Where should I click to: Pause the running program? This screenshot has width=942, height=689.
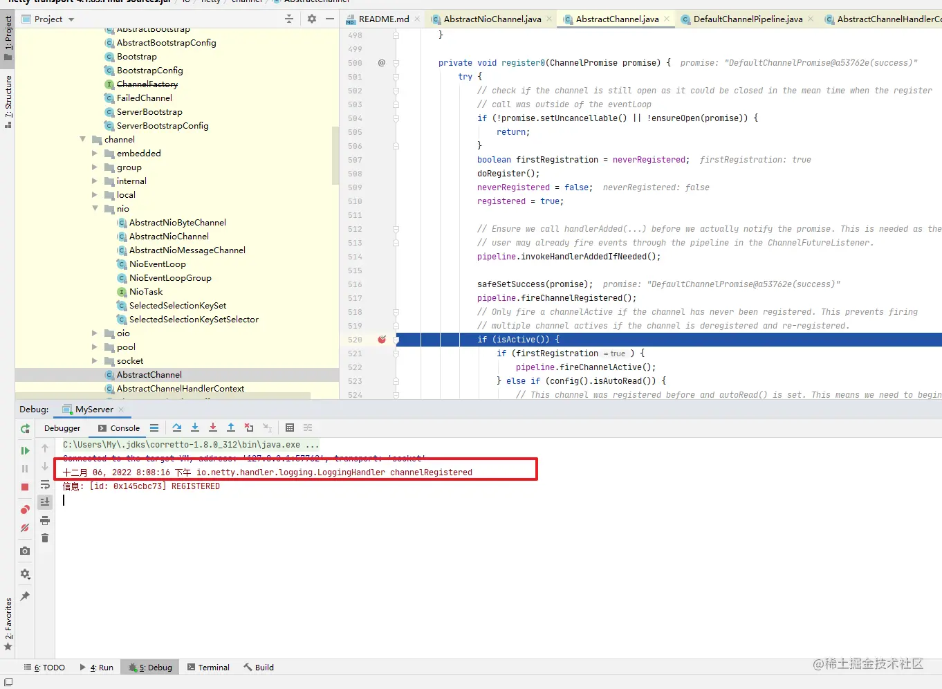(25, 469)
